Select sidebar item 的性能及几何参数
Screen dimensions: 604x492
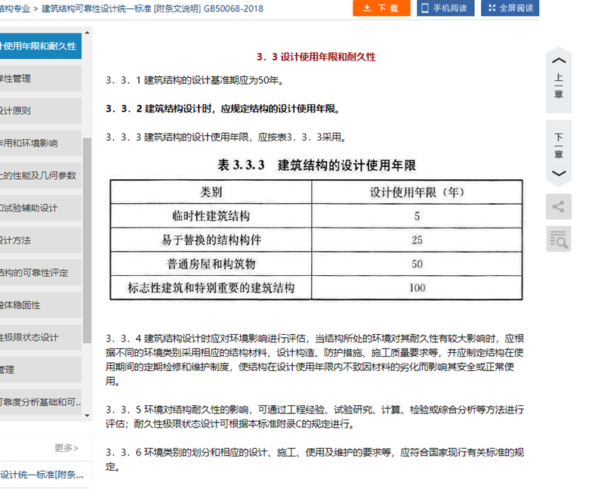41,175
